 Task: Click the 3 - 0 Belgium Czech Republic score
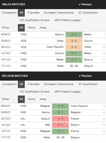[60, 106]
